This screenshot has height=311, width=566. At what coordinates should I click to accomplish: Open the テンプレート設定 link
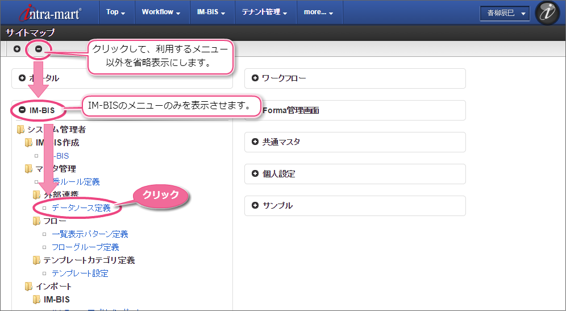[x=80, y=273]
